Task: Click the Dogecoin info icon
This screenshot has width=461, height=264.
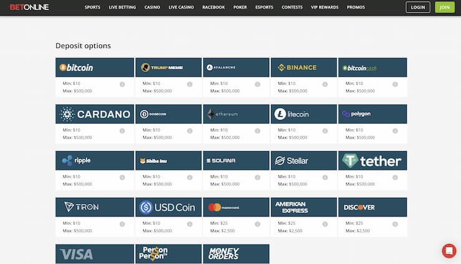Action: click(x=190, y=131)
